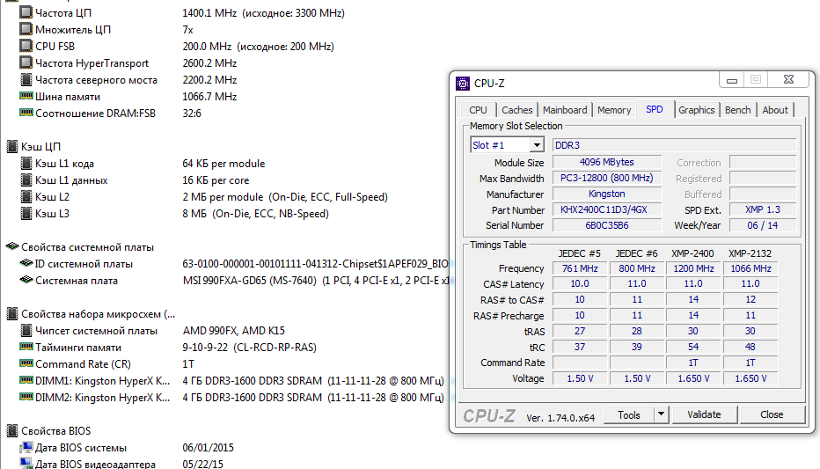This screenshot has height=469, width=820.
Task: Open the Mainboard tab
Action: [565, 110]
